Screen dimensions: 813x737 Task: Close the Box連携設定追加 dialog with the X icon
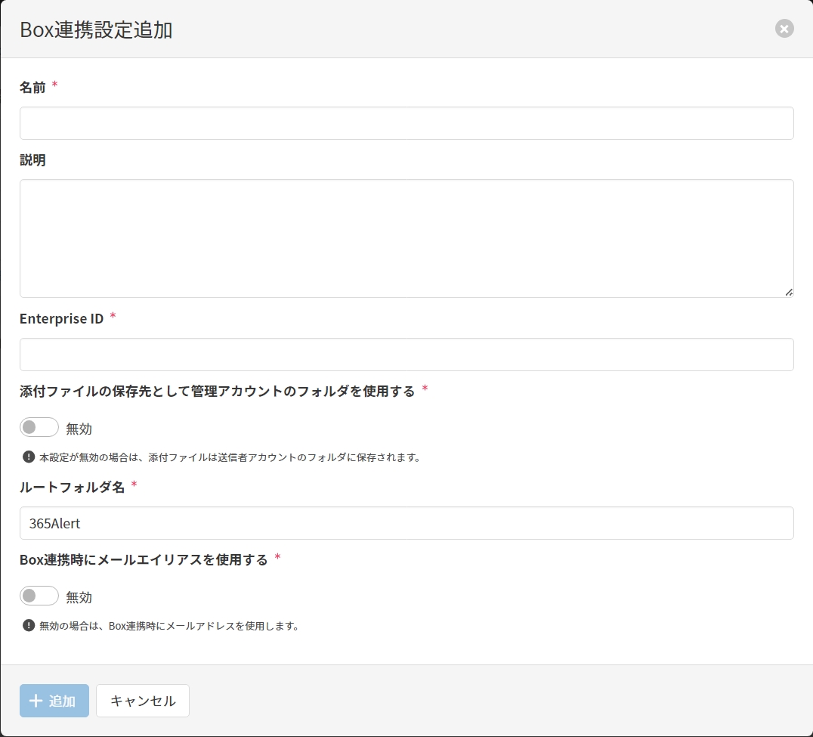[784, 29]
